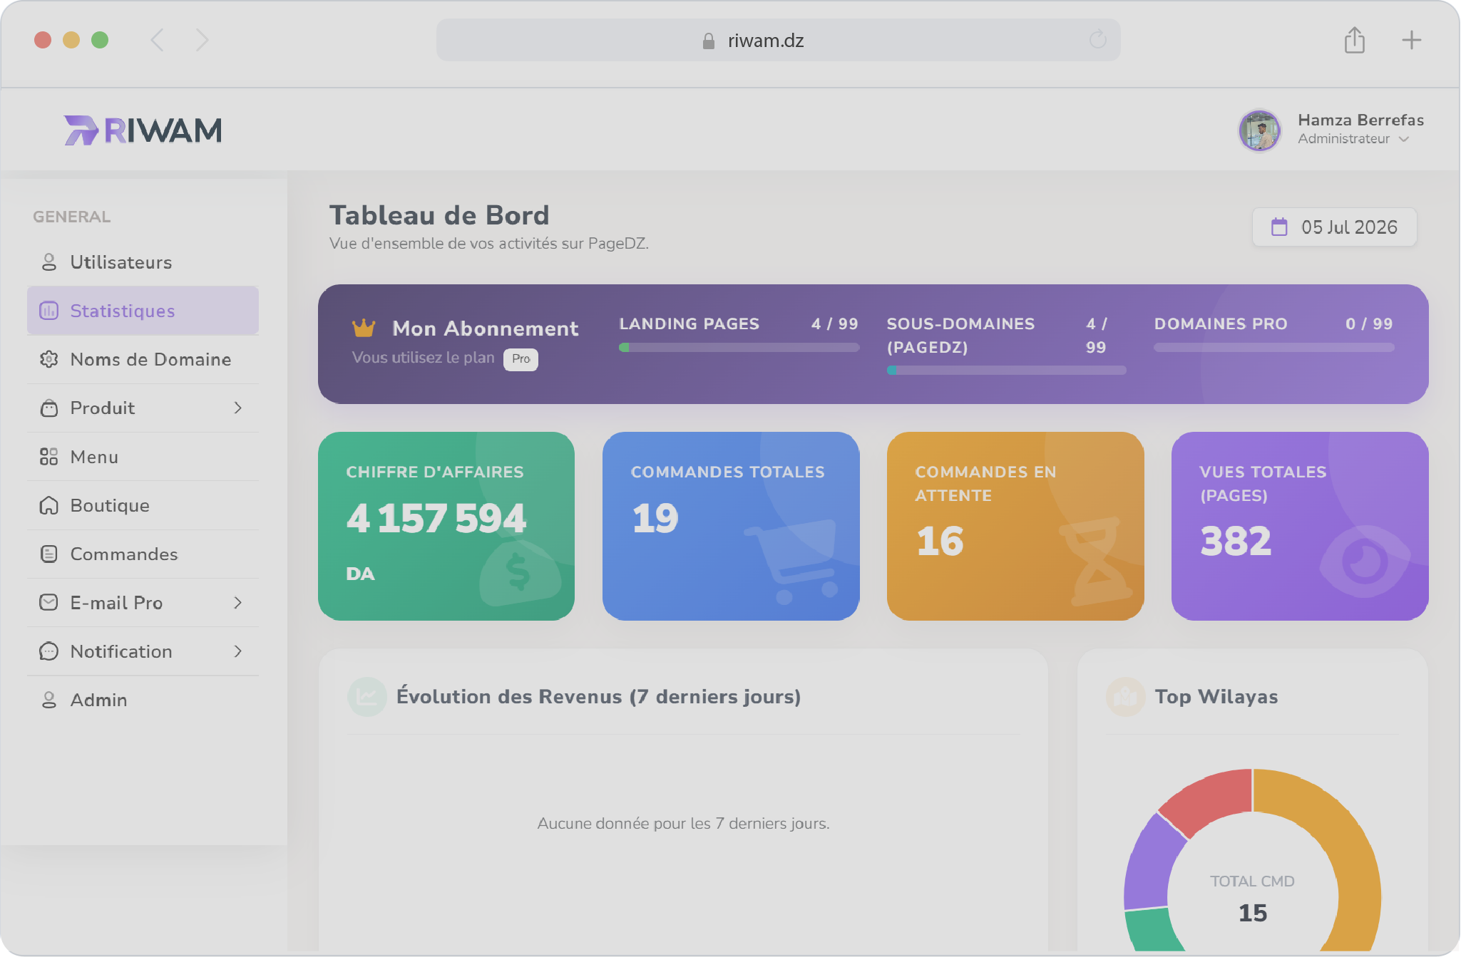
Task: Click the Noms de Domaine gear icon
Action: click(48, 359)
